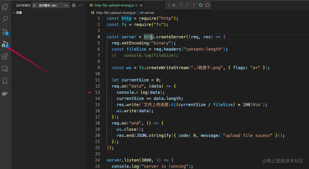309x169 pixels.
Task: Click commented console.log(fileSize) line
Action: pos(145,55)
